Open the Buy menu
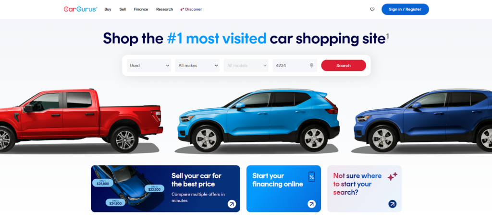The width and height of the screenshot is (492, 220). (108, 10)
